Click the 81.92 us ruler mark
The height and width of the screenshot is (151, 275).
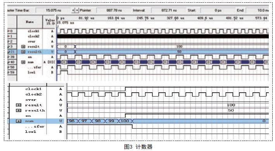(x=86, y=18)
